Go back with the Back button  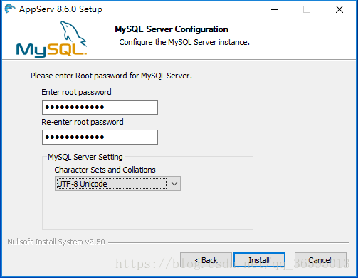click(206, 260)
